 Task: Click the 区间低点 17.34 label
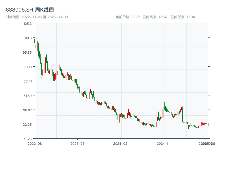point(183,17)
